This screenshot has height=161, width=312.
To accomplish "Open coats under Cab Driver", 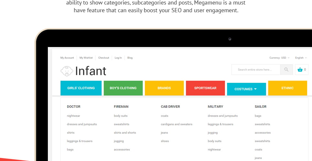I will coord(165,116).
